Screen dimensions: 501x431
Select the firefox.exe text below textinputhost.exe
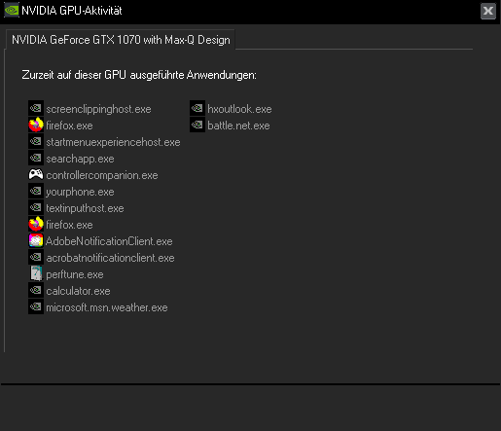pos(69,225)
